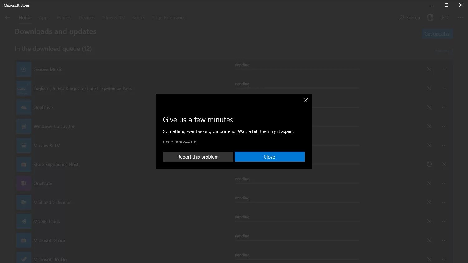Open the Books tab
This screenshot has height=263, width=468.
pyautogui.click(x=138, y=18)
